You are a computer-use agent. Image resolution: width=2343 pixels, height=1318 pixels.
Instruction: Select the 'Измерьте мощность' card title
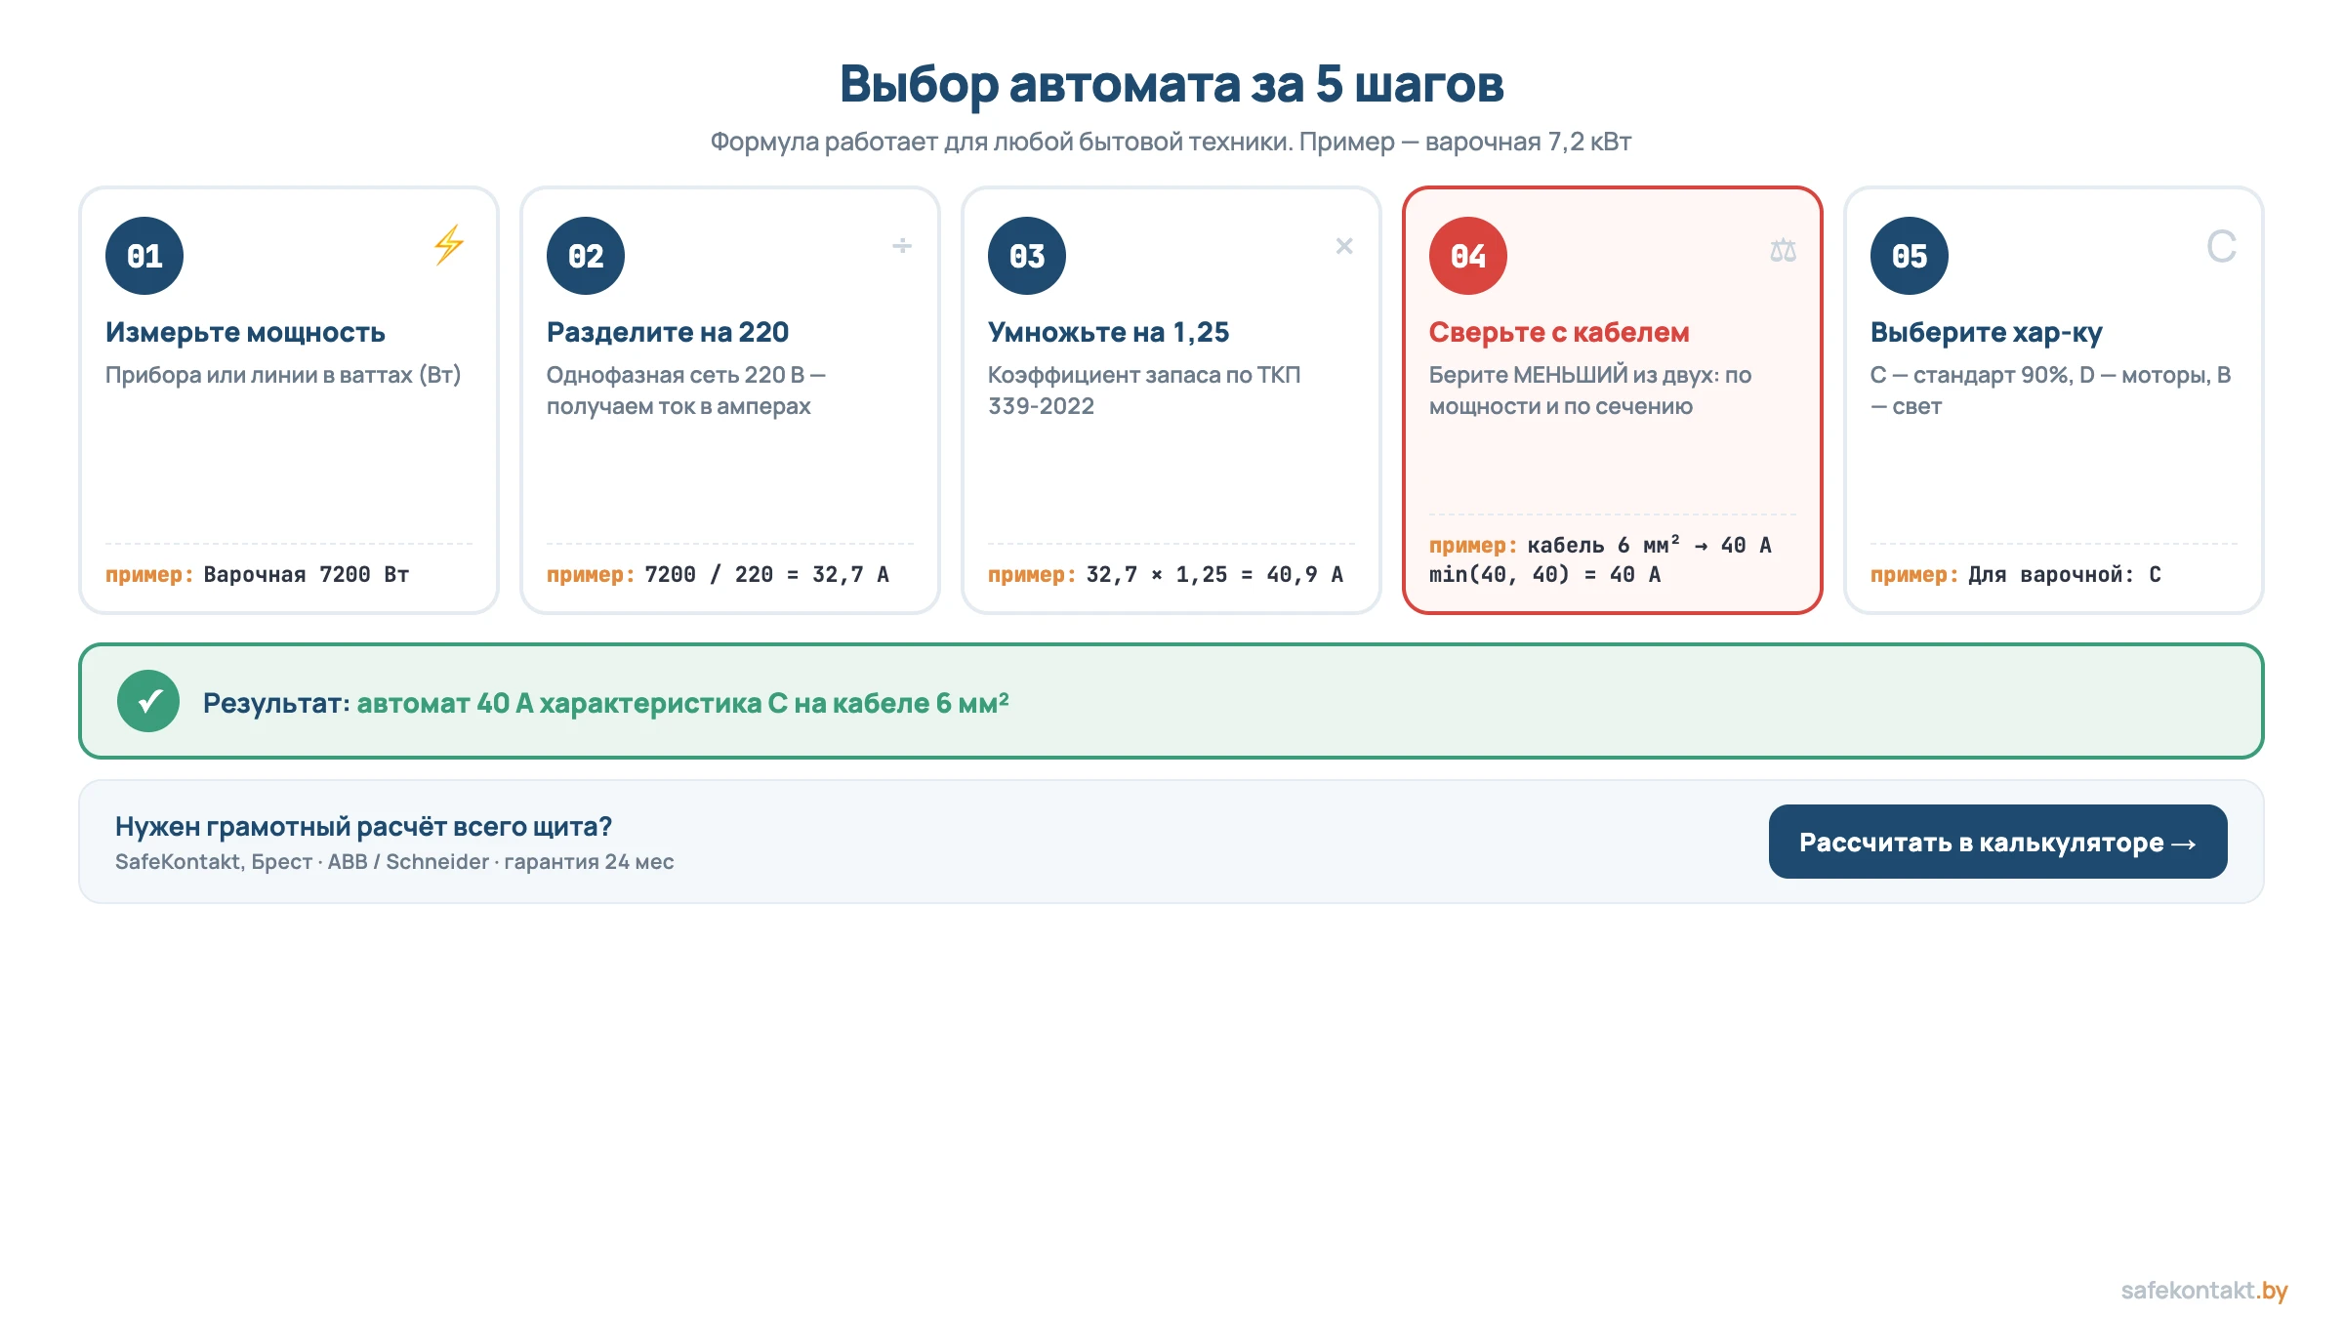[245, 332]
